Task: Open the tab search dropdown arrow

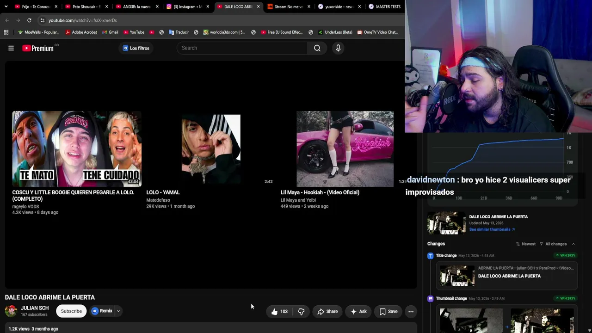Action: [6, 6]
